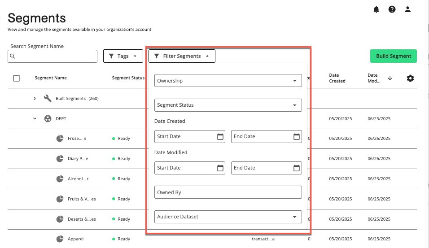The image size is (429, 248).
Task: Open the Alcohol... r segment name
Action: click(78, 179)
